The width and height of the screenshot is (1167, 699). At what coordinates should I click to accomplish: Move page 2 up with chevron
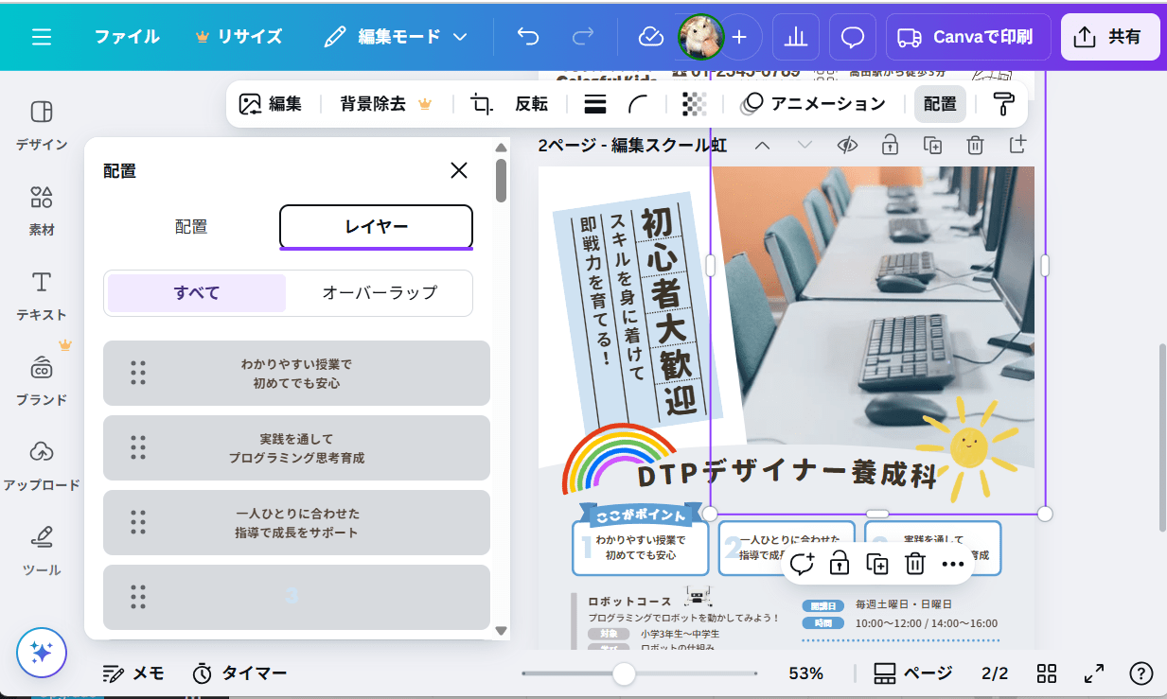(762, 145)
